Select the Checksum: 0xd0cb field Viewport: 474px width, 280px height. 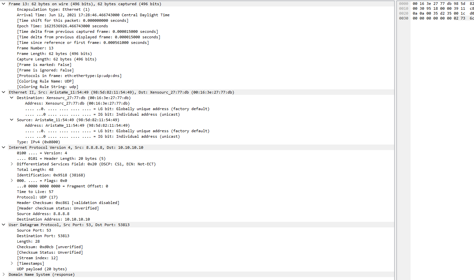pyautogui.click(x=49, y=247)
